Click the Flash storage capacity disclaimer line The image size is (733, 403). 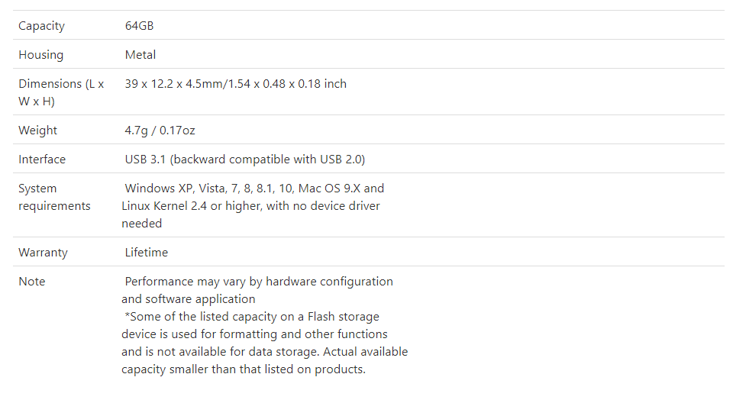pyautogui.click(x=252, y=317)
